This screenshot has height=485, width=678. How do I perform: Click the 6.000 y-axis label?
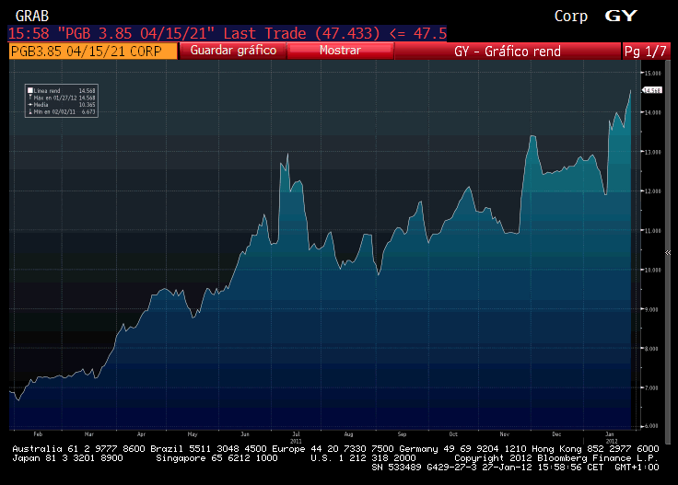pos(651,426)
